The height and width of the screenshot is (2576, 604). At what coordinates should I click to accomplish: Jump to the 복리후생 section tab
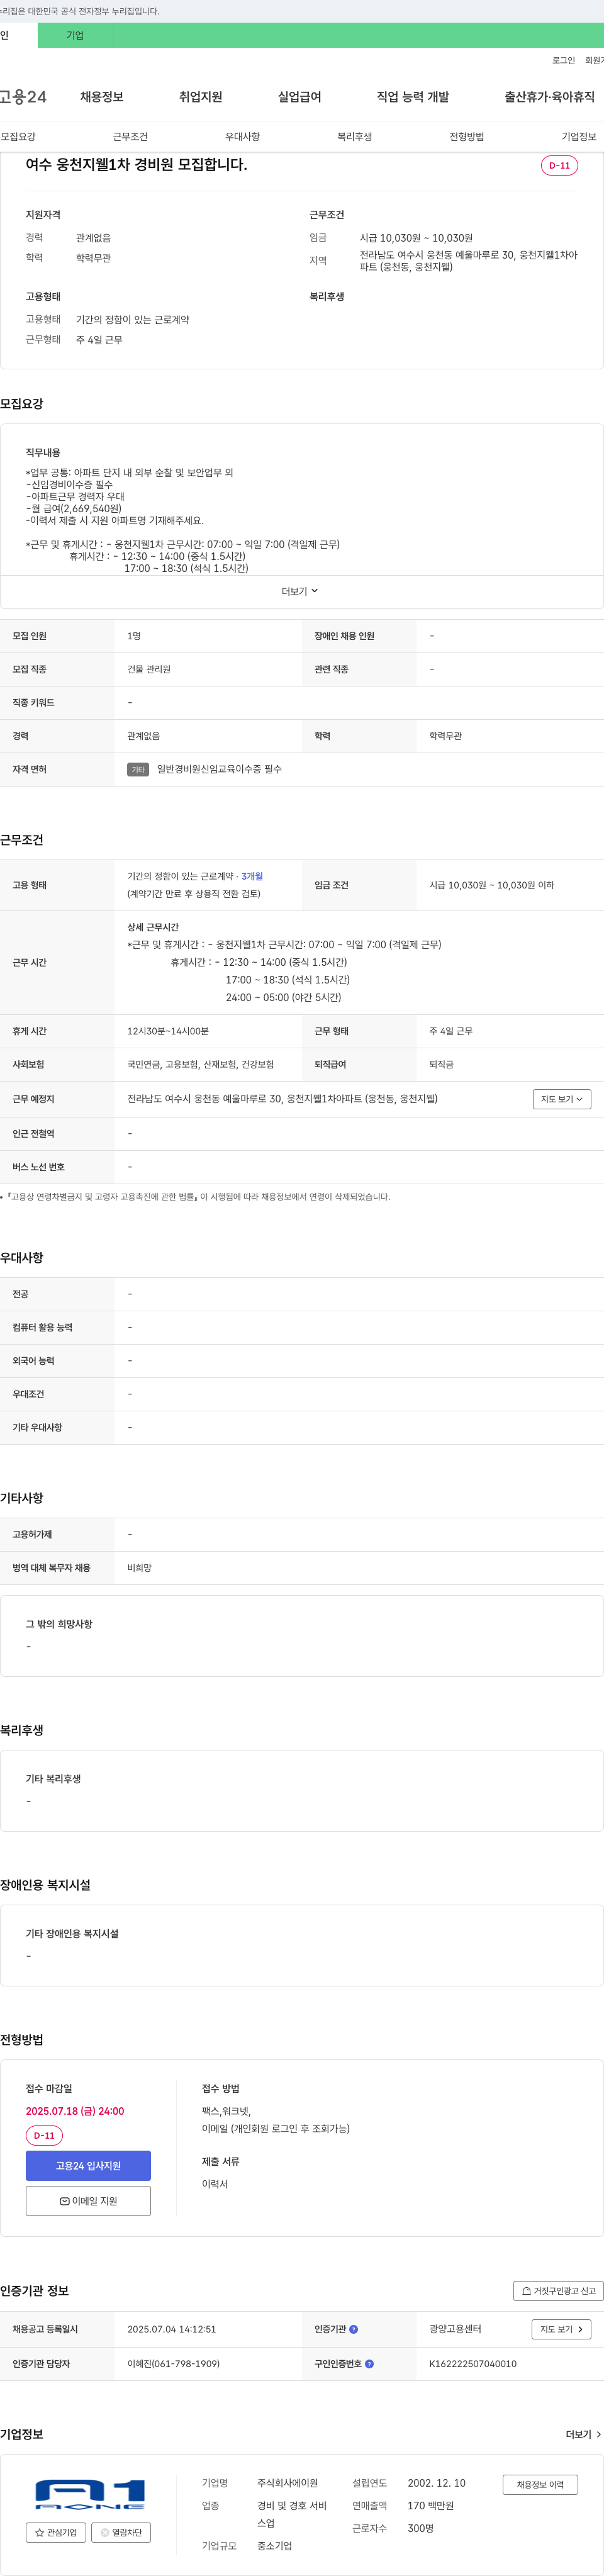[x=354, y=136]
